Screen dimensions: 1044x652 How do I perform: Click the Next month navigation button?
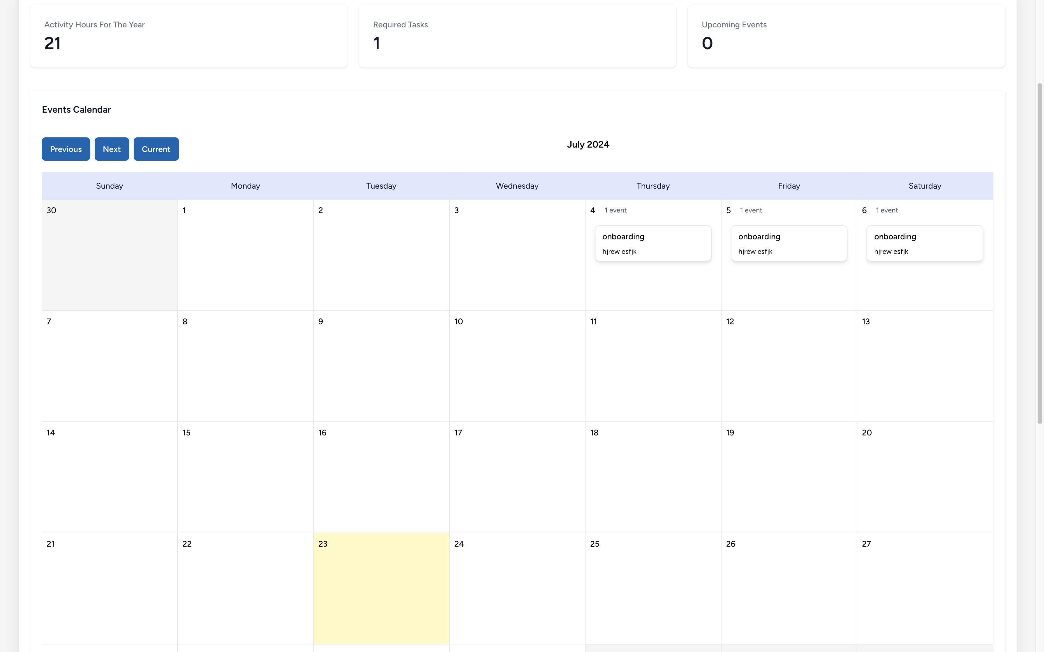[x=111, y=149]
